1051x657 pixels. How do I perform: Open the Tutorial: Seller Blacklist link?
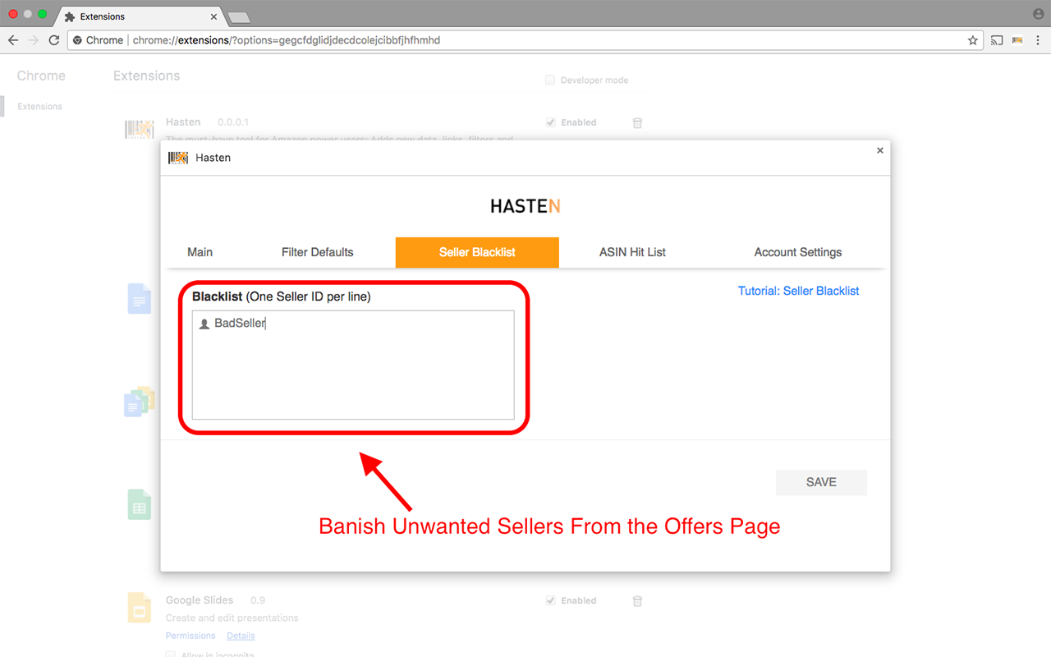(x=798, y=291)
